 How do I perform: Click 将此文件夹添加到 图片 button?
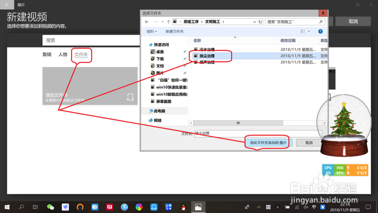pos(268,143)
